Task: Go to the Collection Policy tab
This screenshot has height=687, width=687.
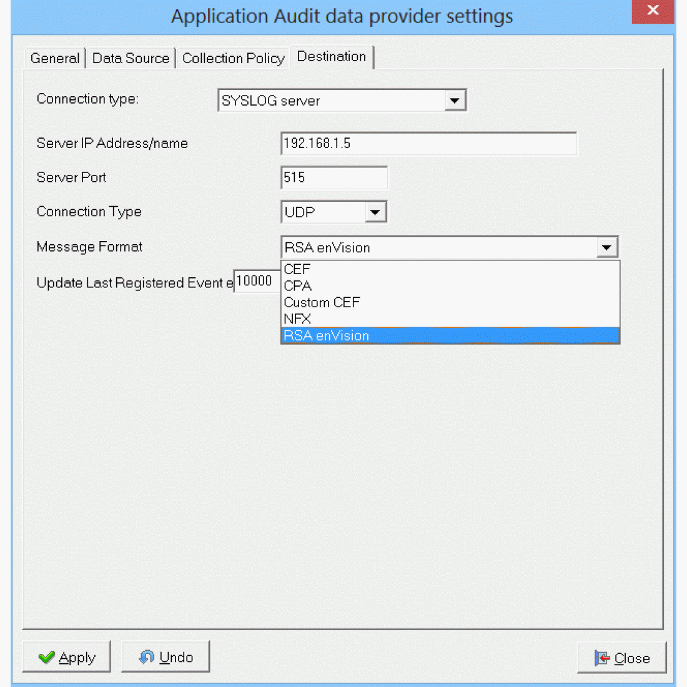Action: [233, 58]
